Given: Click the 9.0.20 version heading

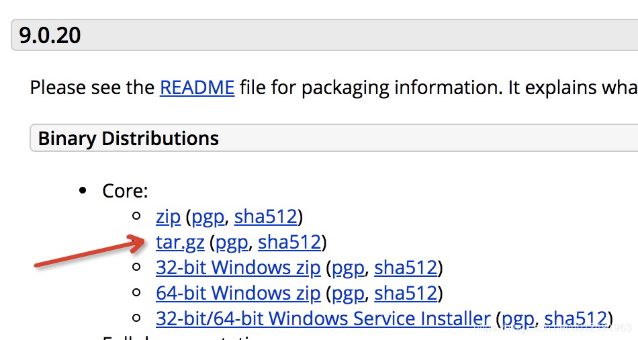Looking at the screenshot, I should pos(50,35).
